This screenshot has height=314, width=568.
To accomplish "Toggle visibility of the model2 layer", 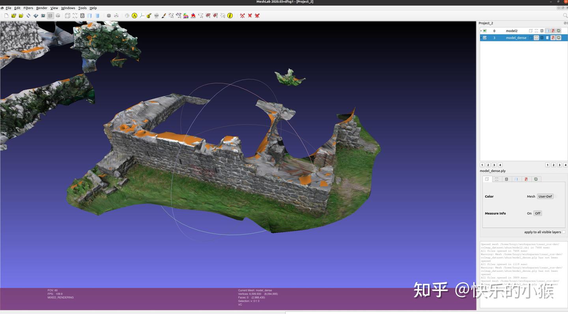I will point(484,31).
